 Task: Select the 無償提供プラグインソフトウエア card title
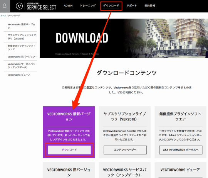pyautogui.click(x=180, y=117)
